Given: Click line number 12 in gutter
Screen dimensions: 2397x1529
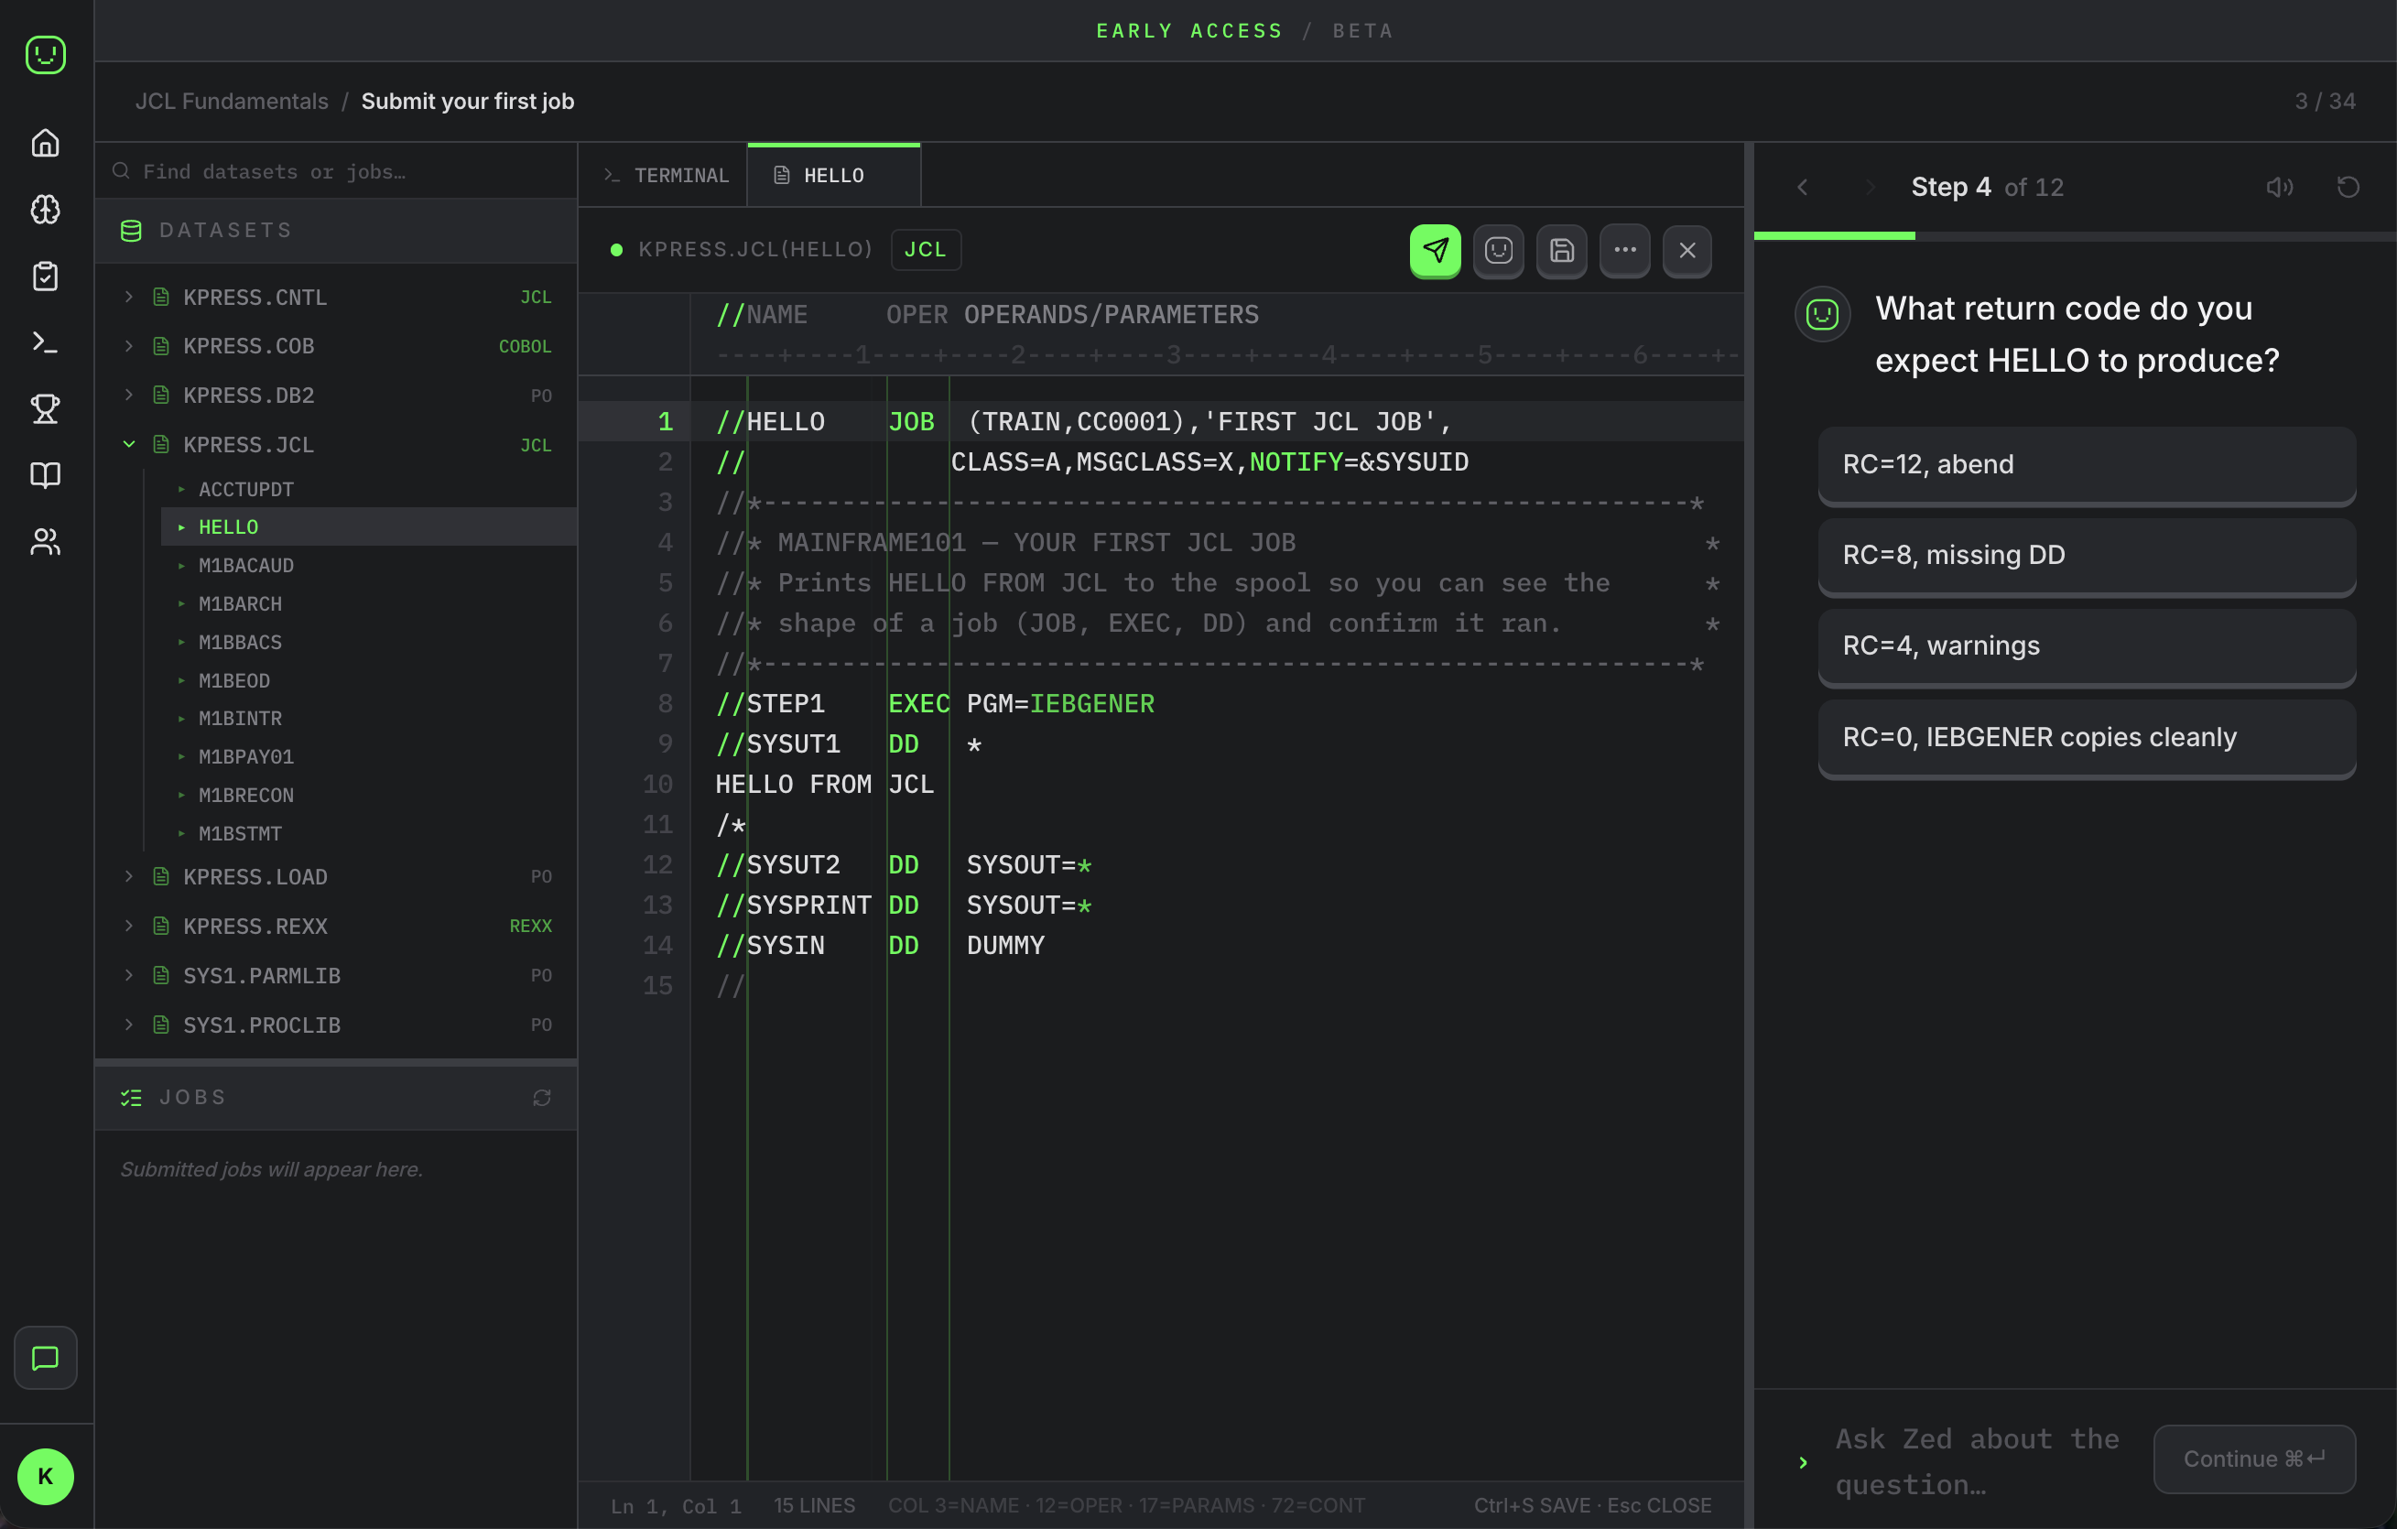Looking at the screenshot, I should (x=657, y=864).
